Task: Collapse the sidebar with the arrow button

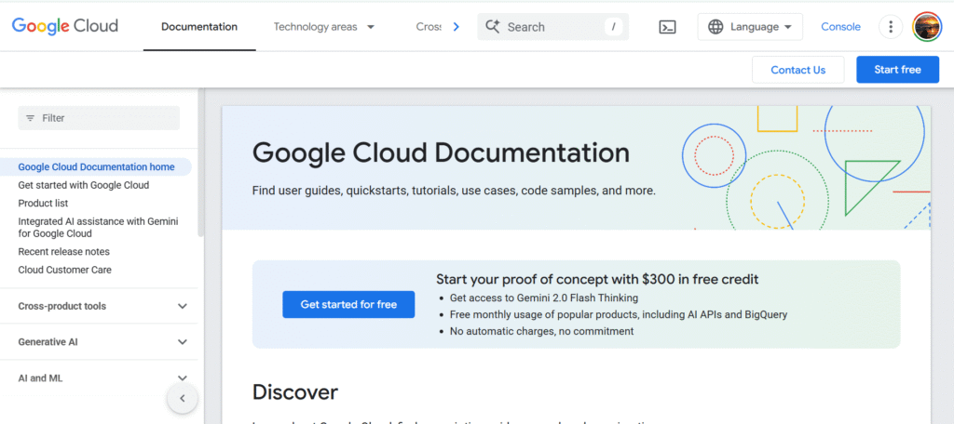Action: (x=182, y=399)
